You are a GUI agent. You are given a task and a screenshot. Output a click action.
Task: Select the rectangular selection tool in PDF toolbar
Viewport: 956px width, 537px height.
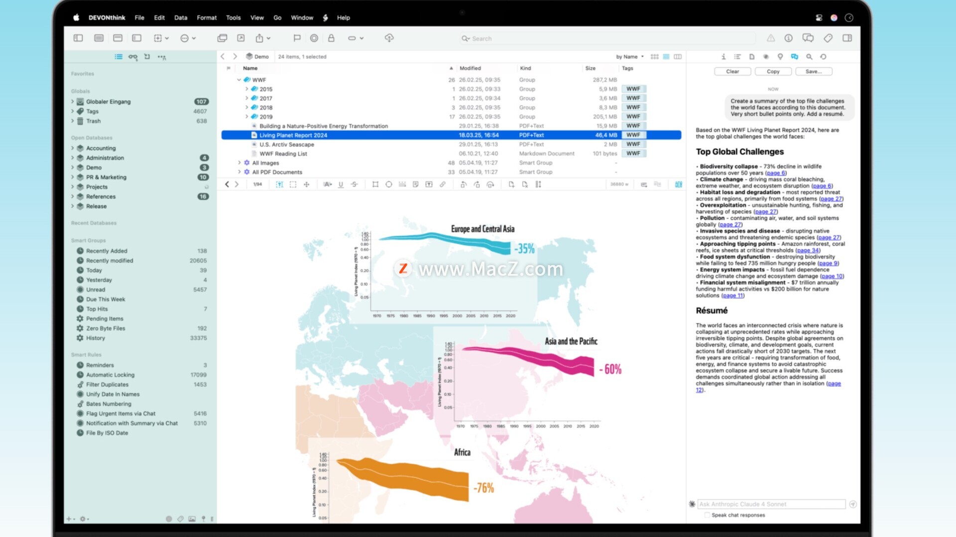point(293,184)
